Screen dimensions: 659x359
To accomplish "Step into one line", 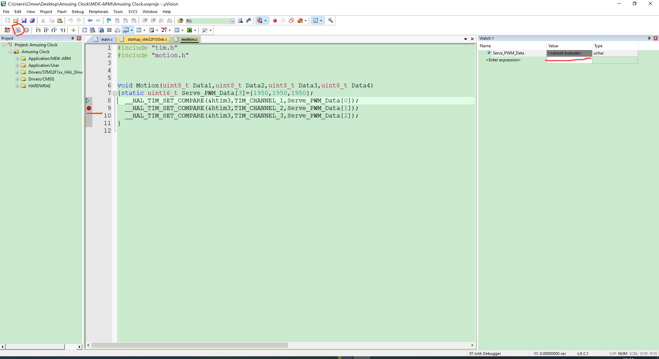I will 38,30.
